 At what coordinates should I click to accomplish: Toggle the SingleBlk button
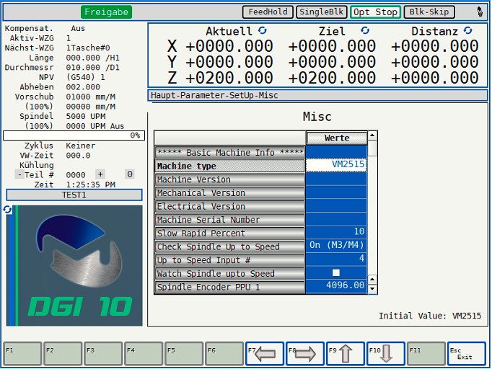point(322,12)
